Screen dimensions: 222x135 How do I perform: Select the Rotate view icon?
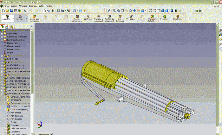pyautogui.click(x=130, y=11)
